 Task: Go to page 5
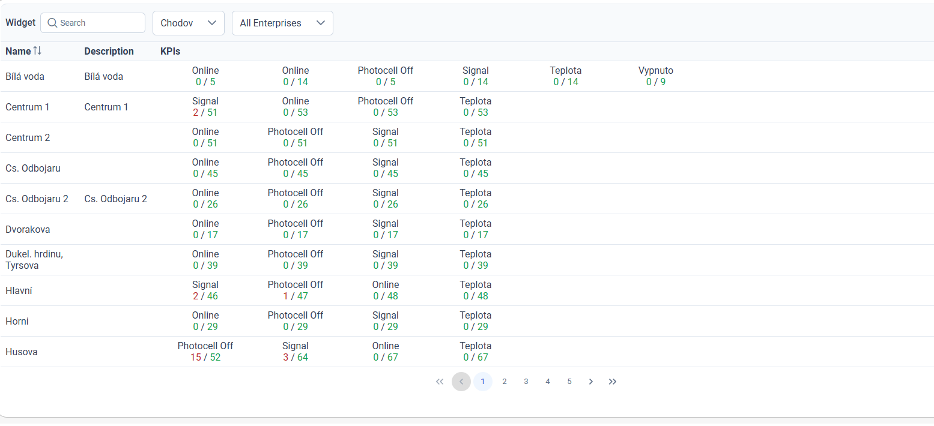(x=569, y=382)
